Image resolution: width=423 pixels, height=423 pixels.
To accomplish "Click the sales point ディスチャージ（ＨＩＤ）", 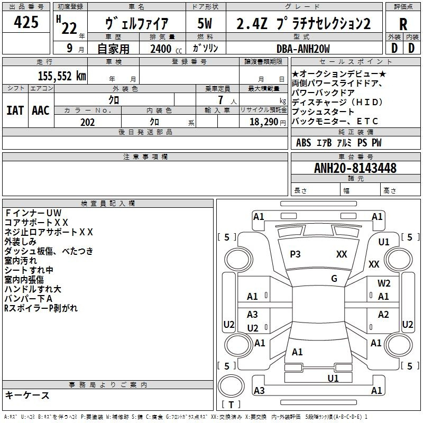I will pyautogui.click(x=338, y=102).
